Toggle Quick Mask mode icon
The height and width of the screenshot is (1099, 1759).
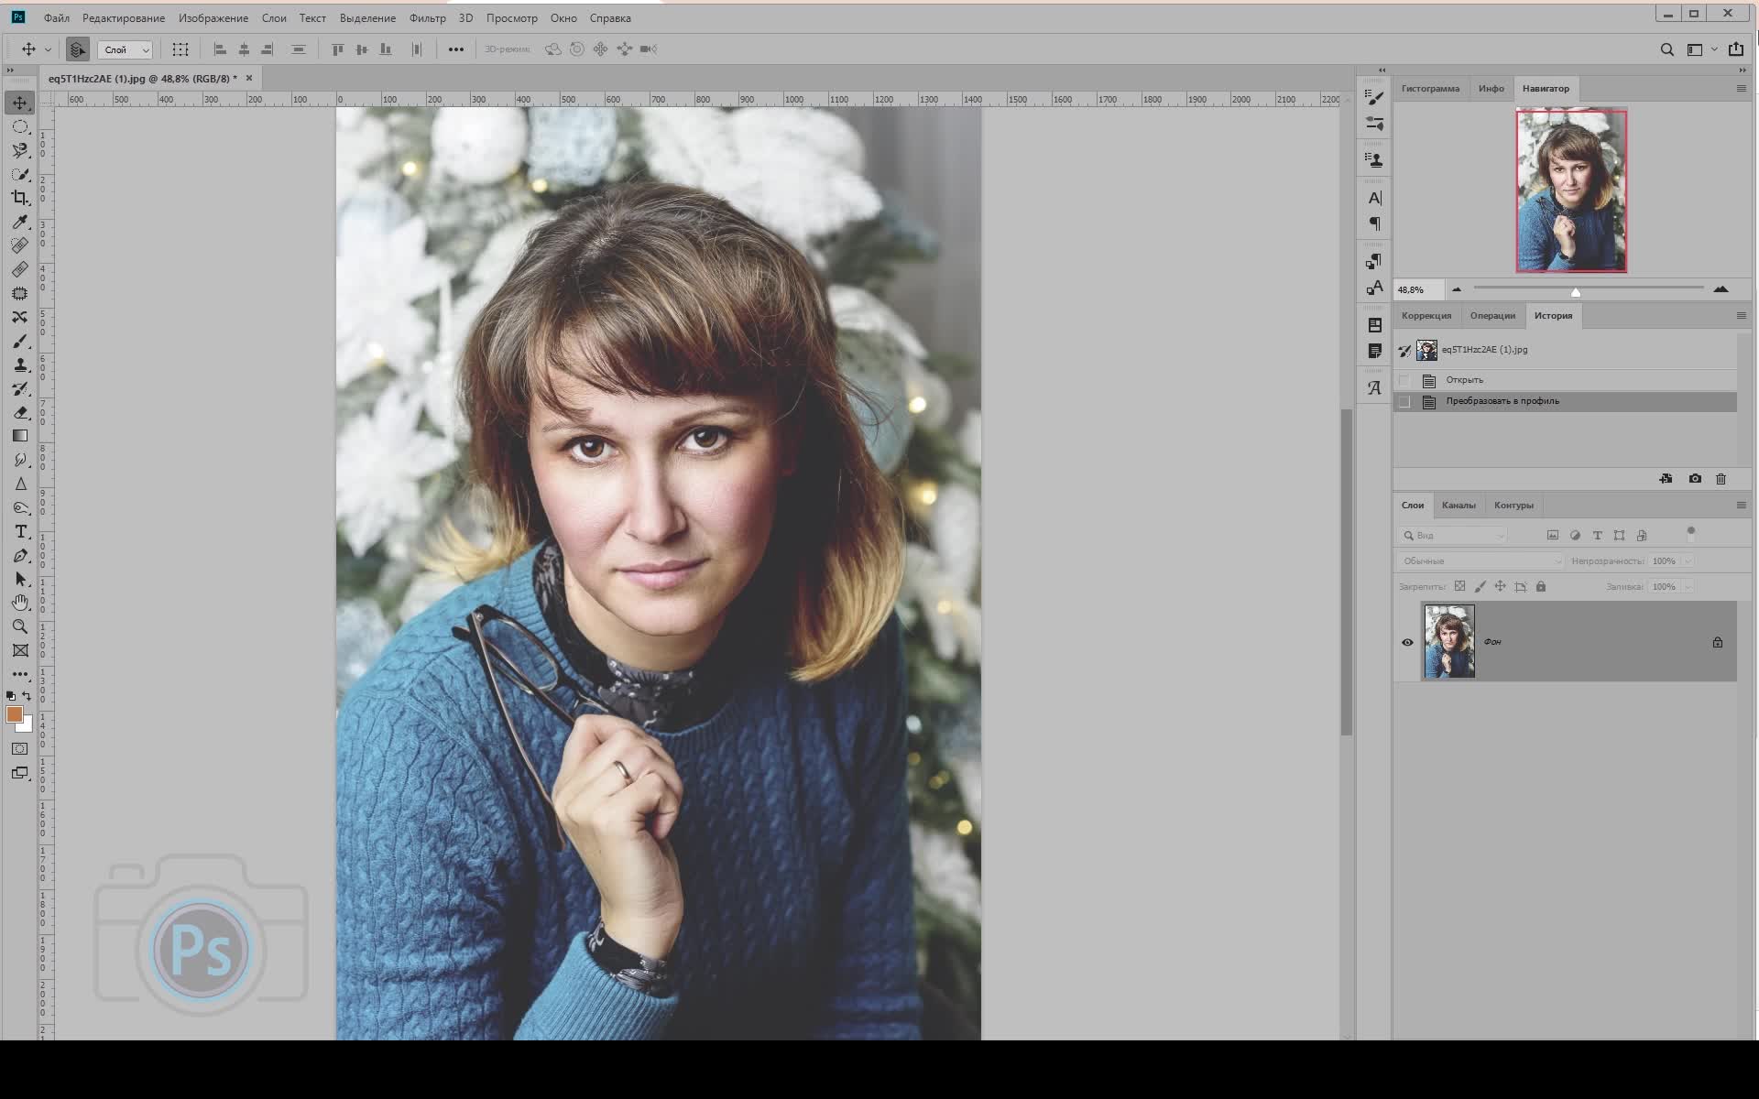pos(19,748)
